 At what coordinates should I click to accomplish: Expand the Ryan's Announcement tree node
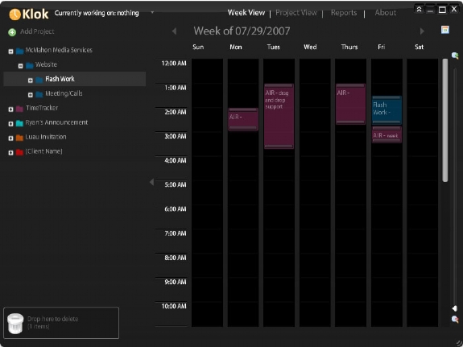pyautogui.click(x=11, y=124)
